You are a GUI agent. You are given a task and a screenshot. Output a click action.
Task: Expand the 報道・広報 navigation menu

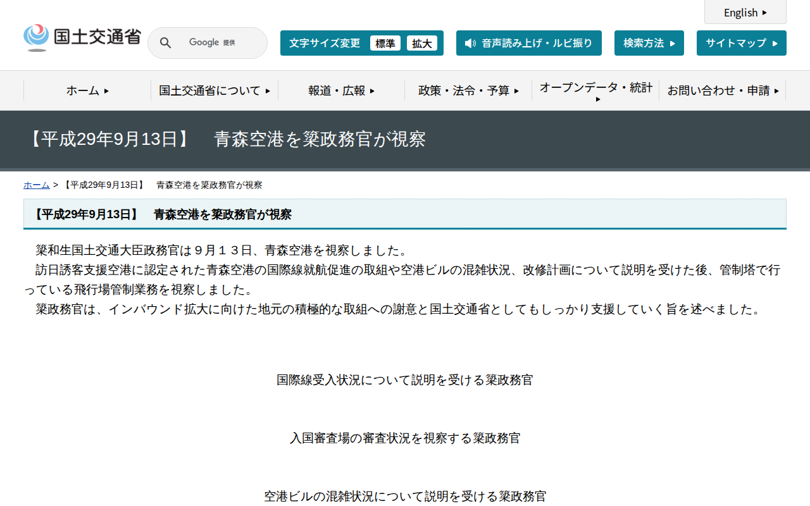click(x=342, y=90)
